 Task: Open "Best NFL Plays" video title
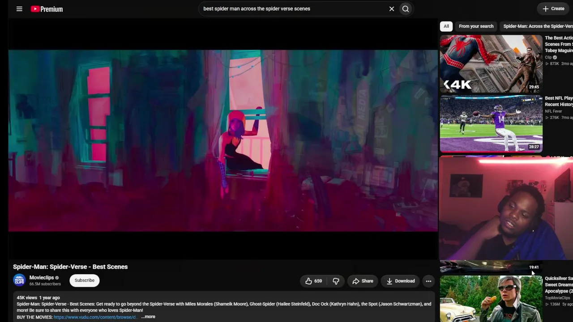click(559, 101)
